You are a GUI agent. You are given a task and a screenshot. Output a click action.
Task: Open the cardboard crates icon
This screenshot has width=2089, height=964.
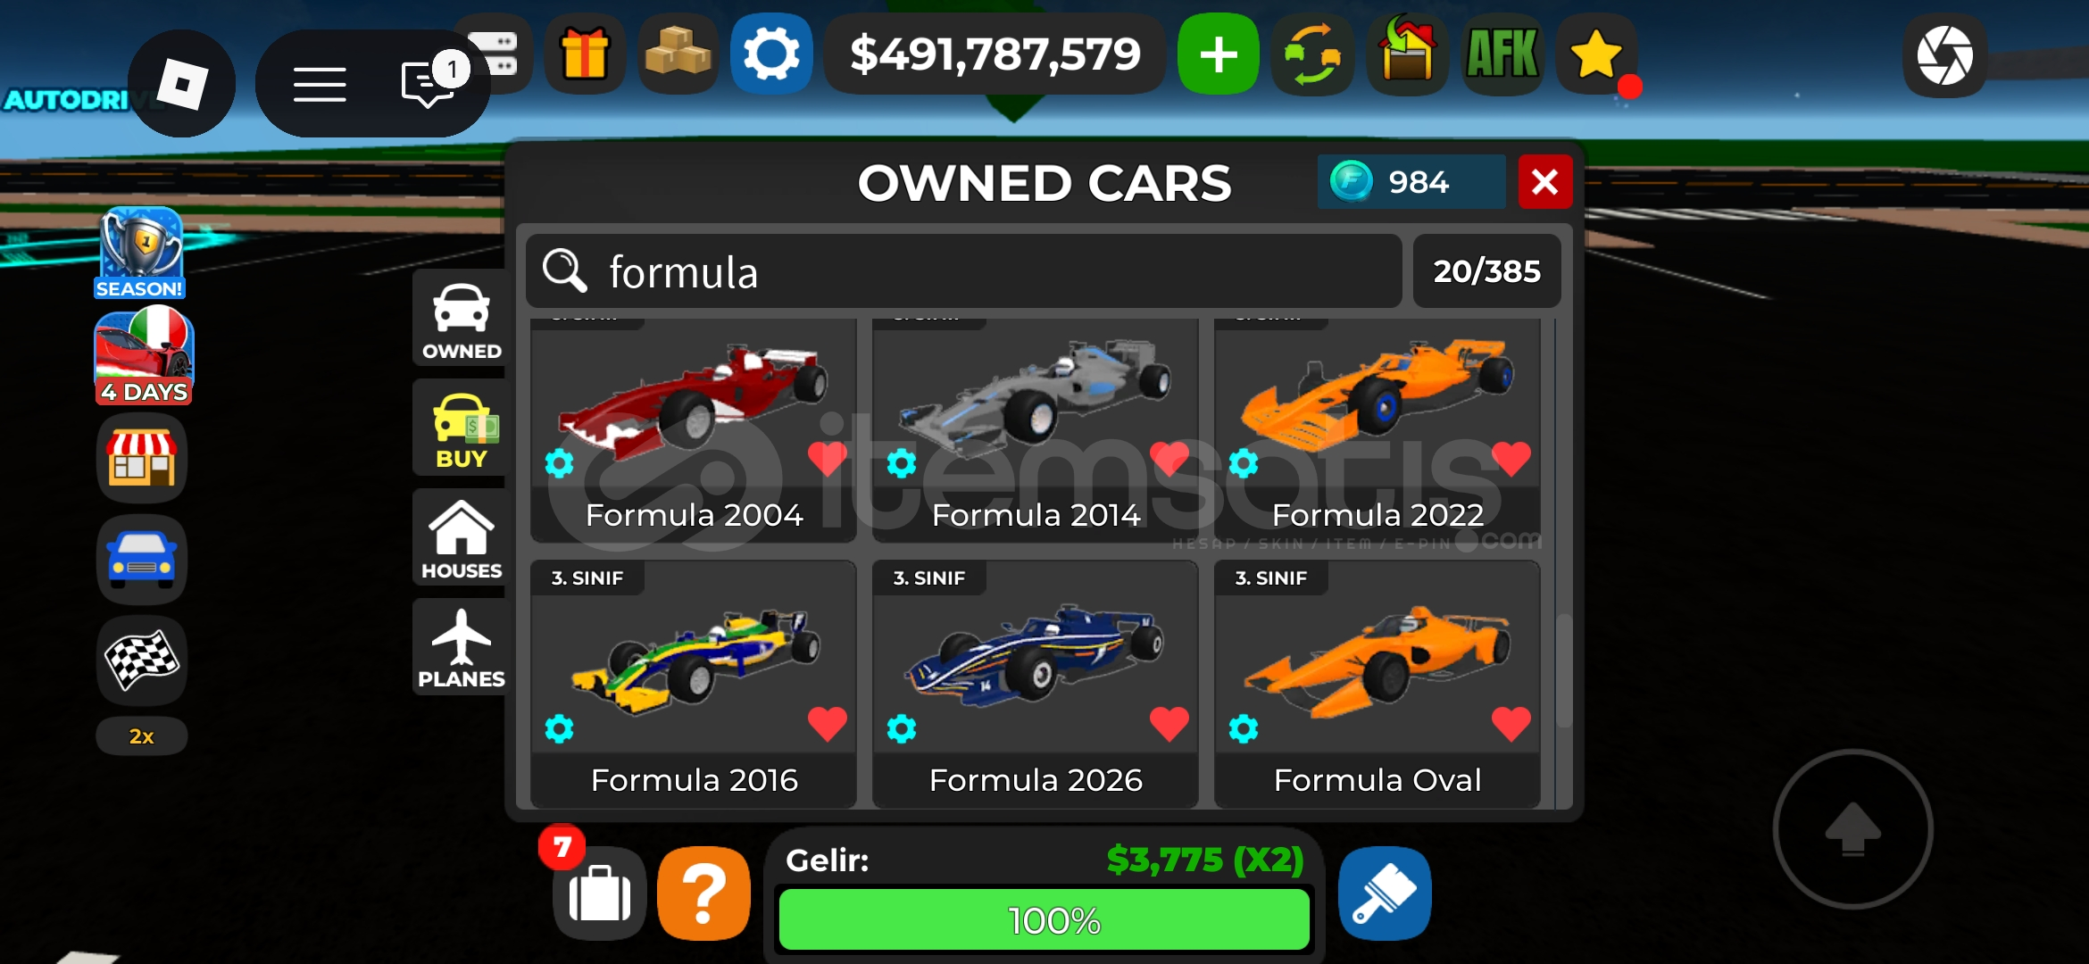tap(678, 54)
